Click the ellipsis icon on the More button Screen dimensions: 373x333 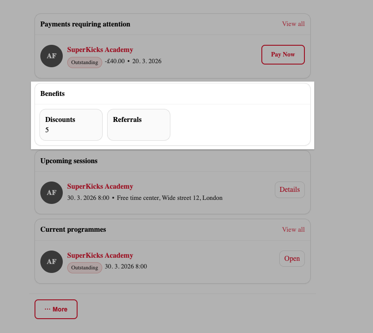coord(48,309)
